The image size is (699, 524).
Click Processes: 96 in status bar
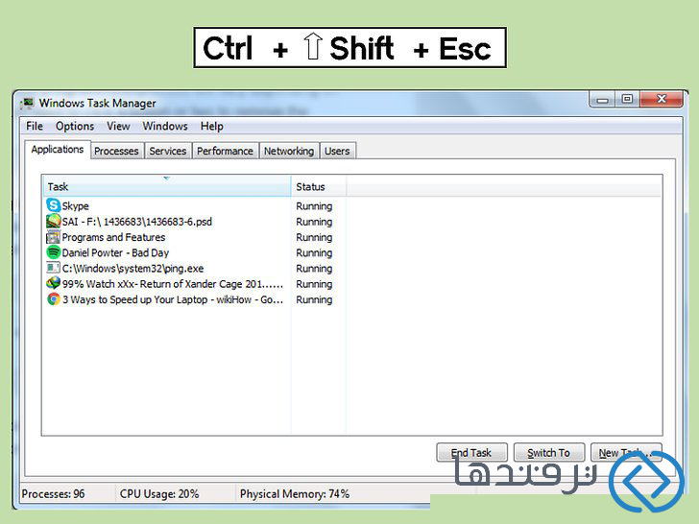pyautogui.click(x=53, y=493)
